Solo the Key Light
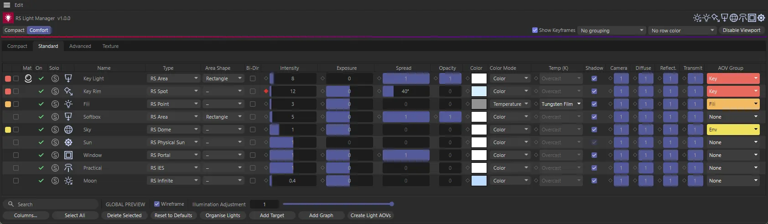 point(55,78)
